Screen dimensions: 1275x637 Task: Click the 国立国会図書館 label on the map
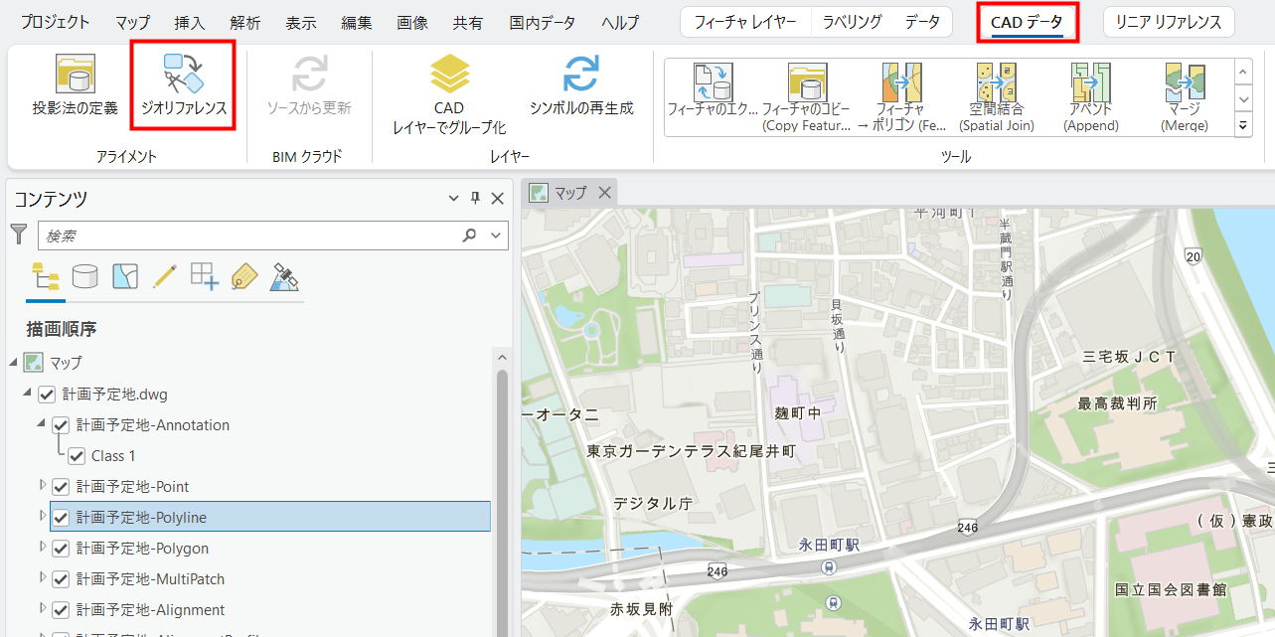click(x=1171, y=589)
